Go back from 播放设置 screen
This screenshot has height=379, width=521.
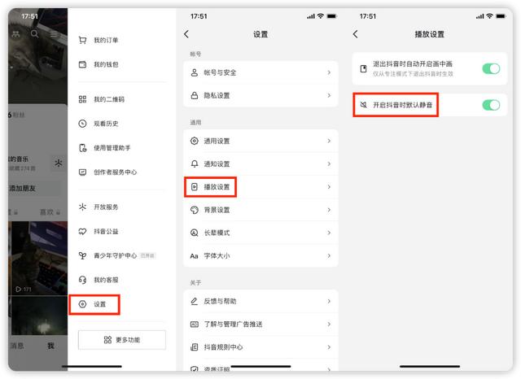[x=356, y=34]
